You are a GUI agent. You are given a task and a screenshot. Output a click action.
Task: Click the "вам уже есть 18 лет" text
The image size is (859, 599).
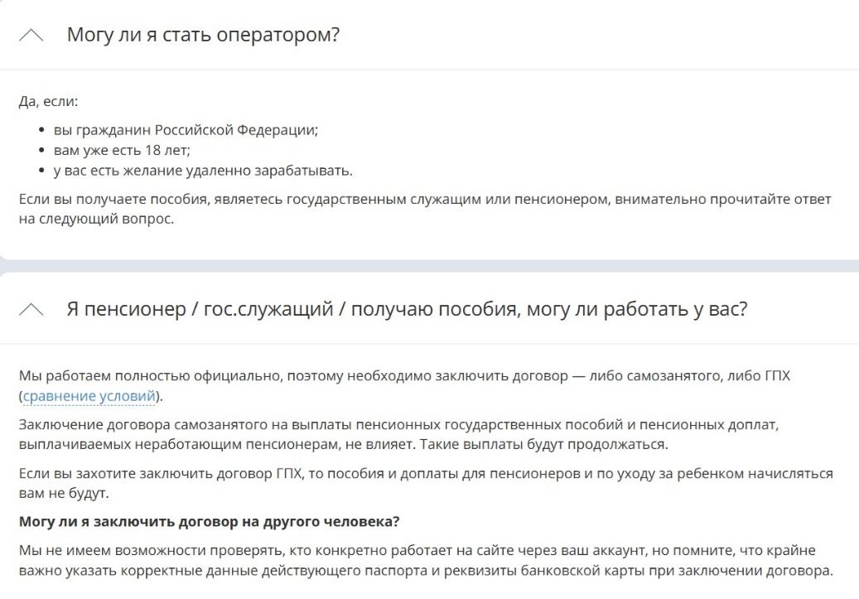pyautogui.click(x=121, y=151)
